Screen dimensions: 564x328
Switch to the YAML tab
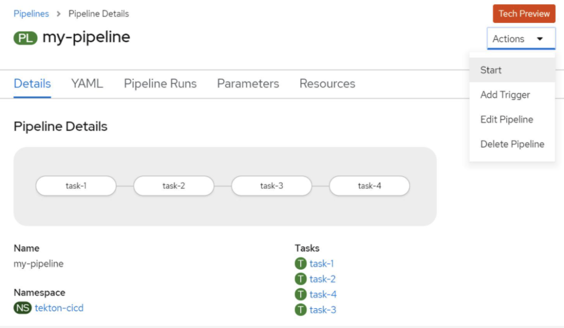tap(87, 84)
